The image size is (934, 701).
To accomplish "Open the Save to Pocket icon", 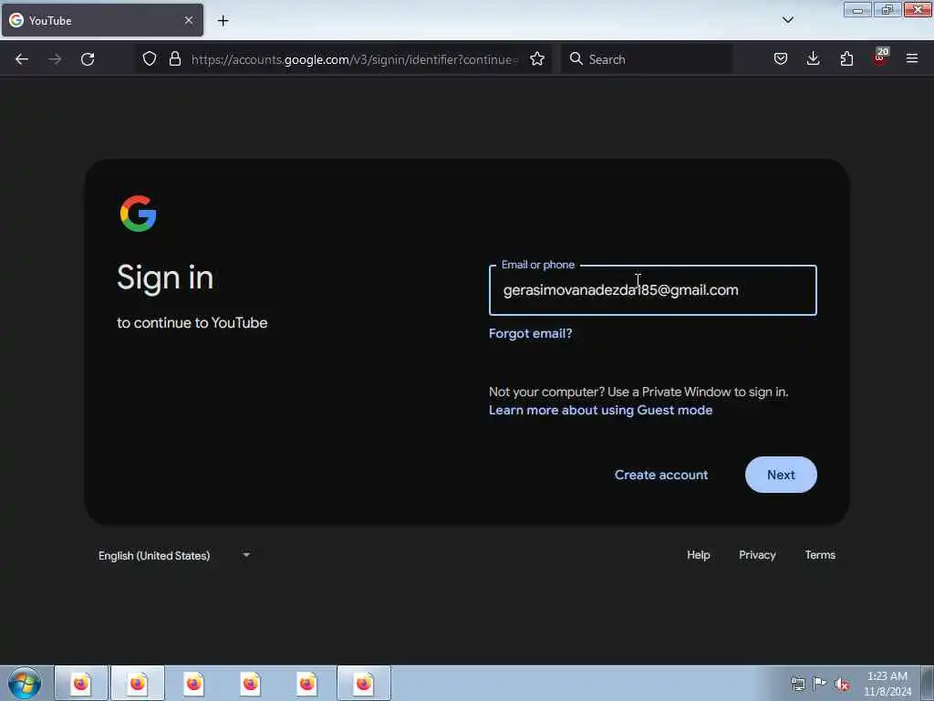I will point(781,58).
